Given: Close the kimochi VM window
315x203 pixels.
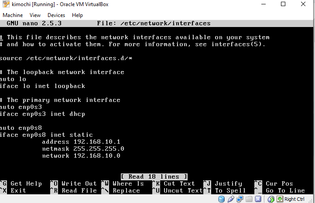Looking at the screenshot, I should pyautogui.click(x=303, y=4).
